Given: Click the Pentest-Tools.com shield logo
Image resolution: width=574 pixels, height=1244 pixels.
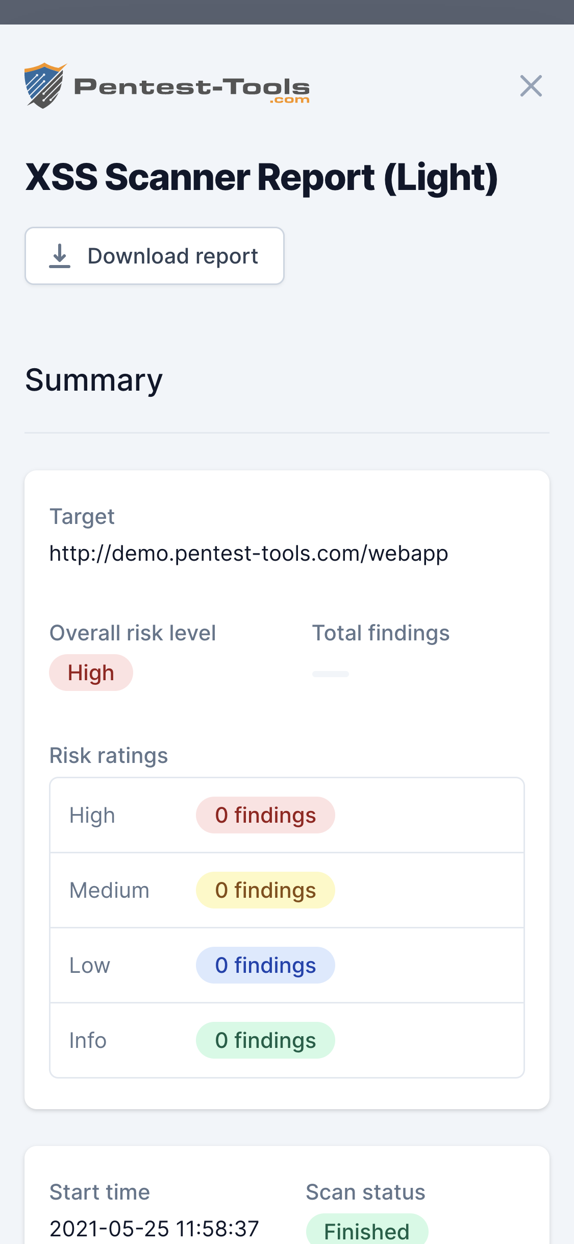Looking at the screenshot, I should pyautogui.click(x=43, y=86).
